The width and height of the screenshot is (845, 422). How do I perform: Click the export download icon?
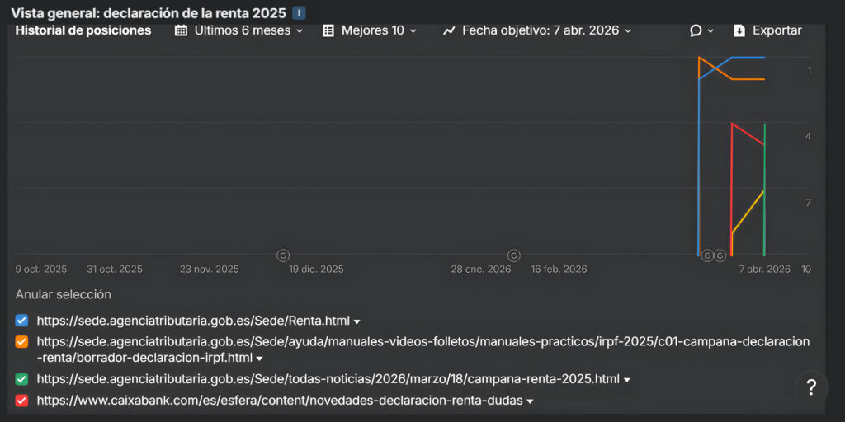point(739,30)
